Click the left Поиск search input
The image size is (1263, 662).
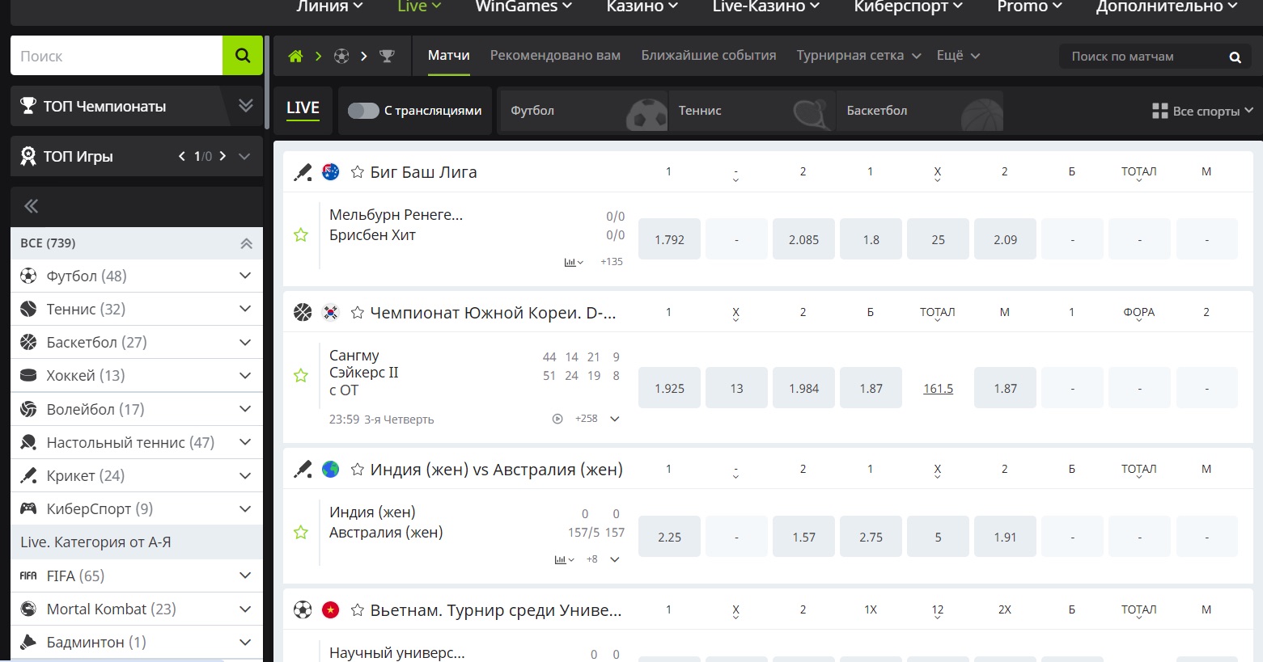(117, 56)
